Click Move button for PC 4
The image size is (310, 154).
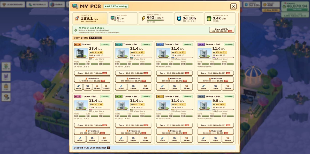215,87
